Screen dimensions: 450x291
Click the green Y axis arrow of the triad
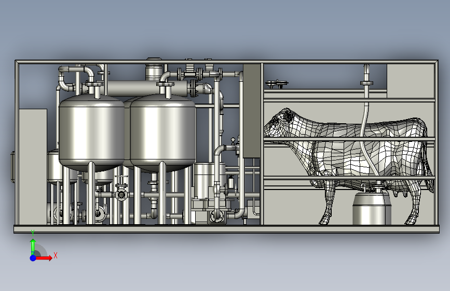coord(33,246)
